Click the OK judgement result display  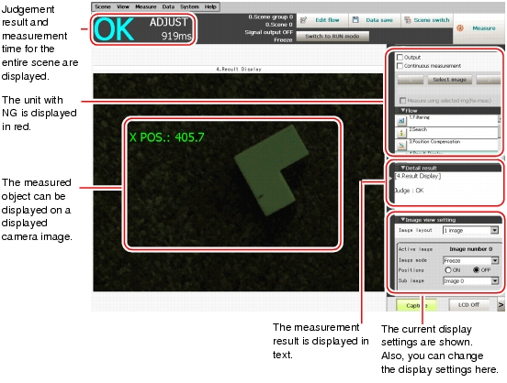point(114,29)
